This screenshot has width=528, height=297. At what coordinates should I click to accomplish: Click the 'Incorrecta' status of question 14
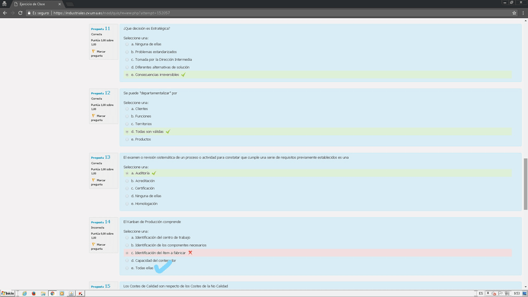(x=97, y=228)
